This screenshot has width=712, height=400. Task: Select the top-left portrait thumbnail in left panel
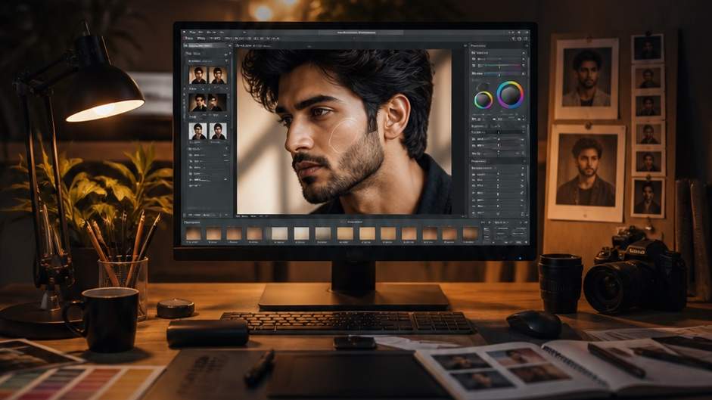pyautogui.click(x=198, y=75)
